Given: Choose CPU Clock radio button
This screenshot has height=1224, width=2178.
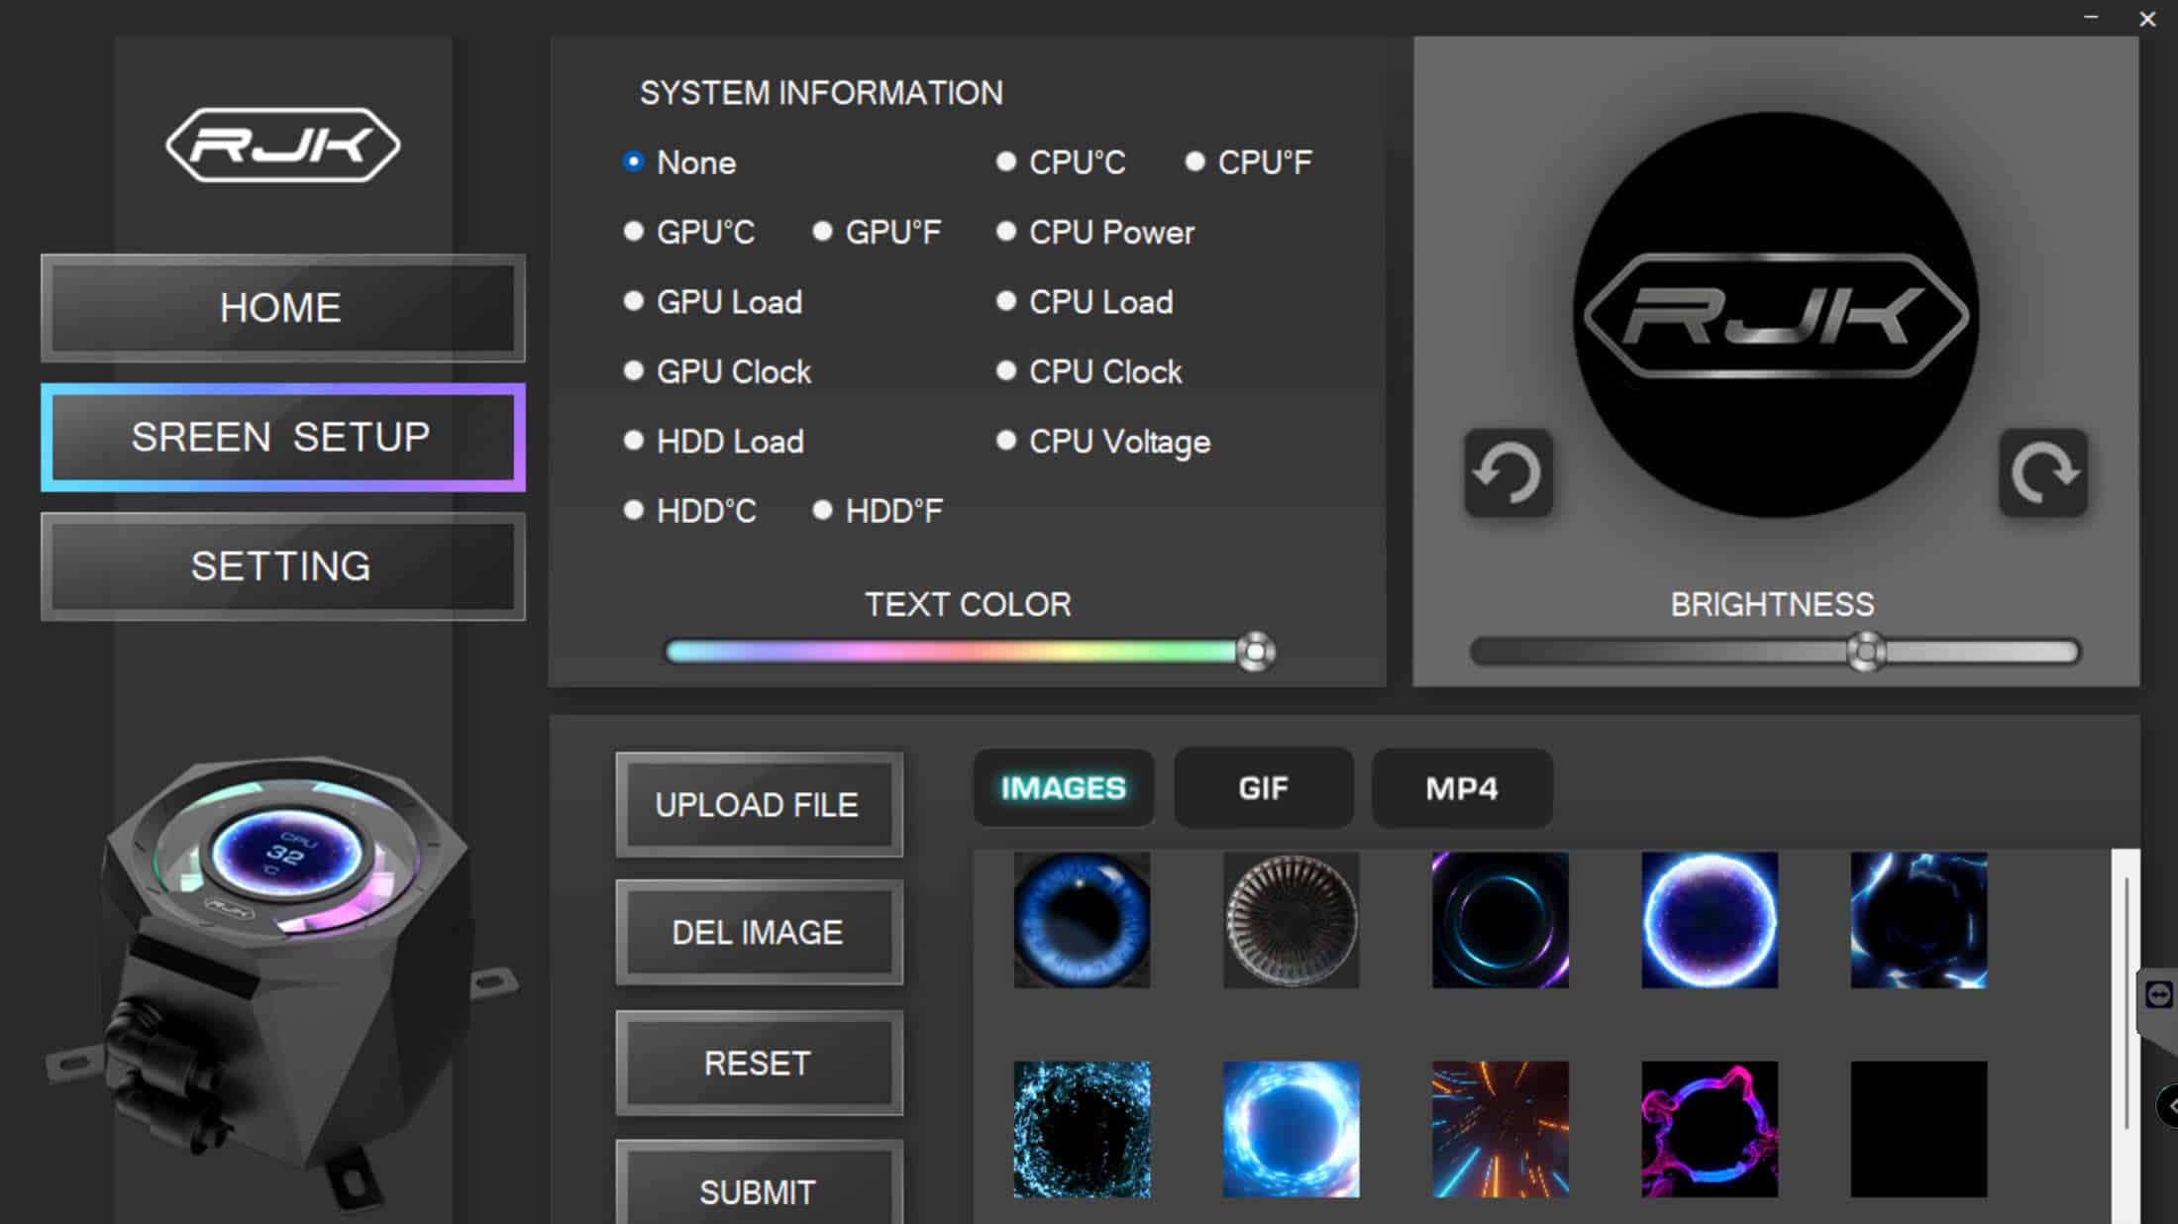Looking at the screenshot, I should 1006,371.
